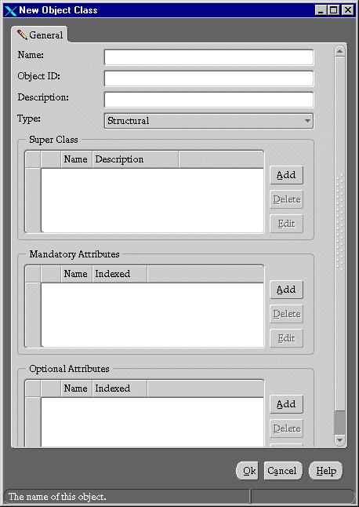The width and height of the screenshot is (359, 507).
Task: Close the New Object Class window
Action: tap(348, 10)
